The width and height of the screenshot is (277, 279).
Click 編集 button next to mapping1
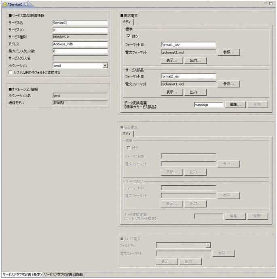click(x=235, y=104)
